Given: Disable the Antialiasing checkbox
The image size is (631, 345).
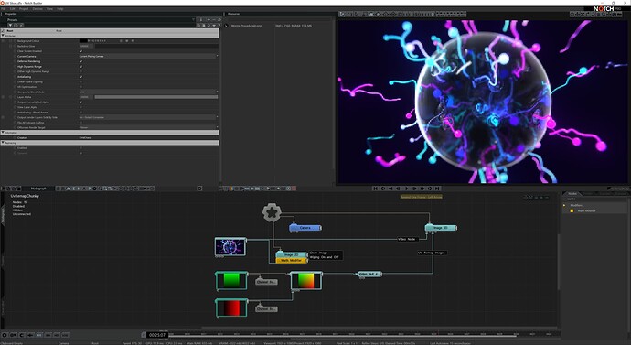Looking at the screenshot, I should [80, 77].
